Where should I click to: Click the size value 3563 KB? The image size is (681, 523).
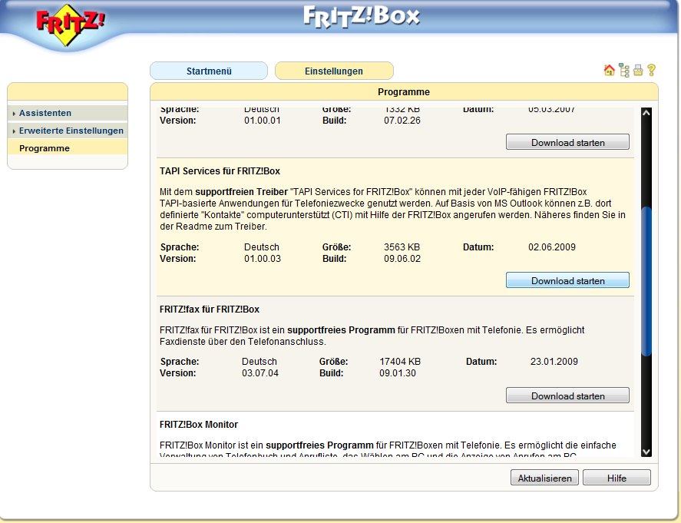pos(402,247)
